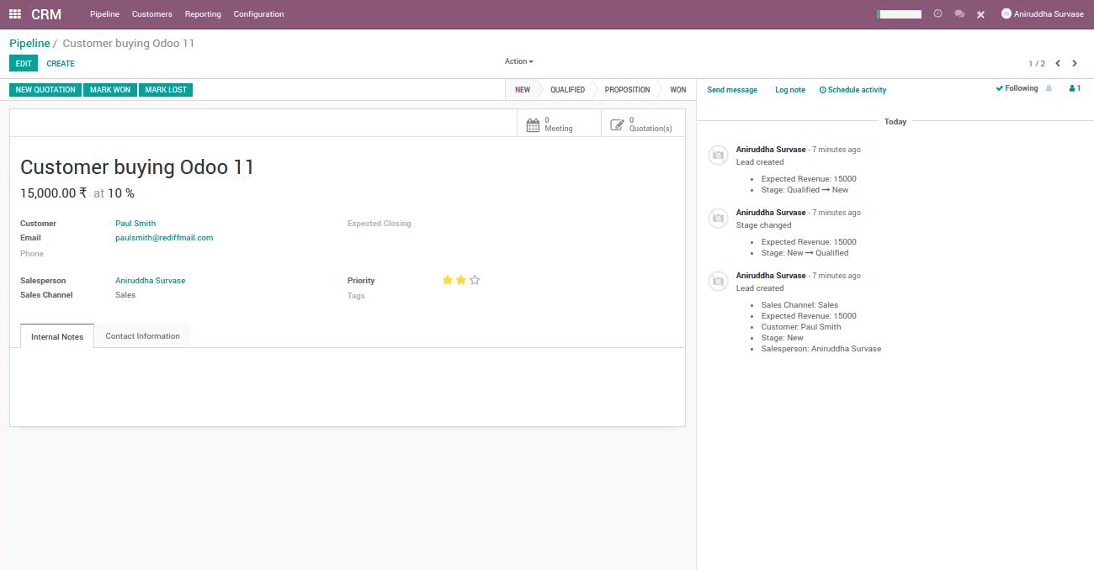Click the green progress bar in navbar
1094x570 pixels.
(x=899, y=14)
